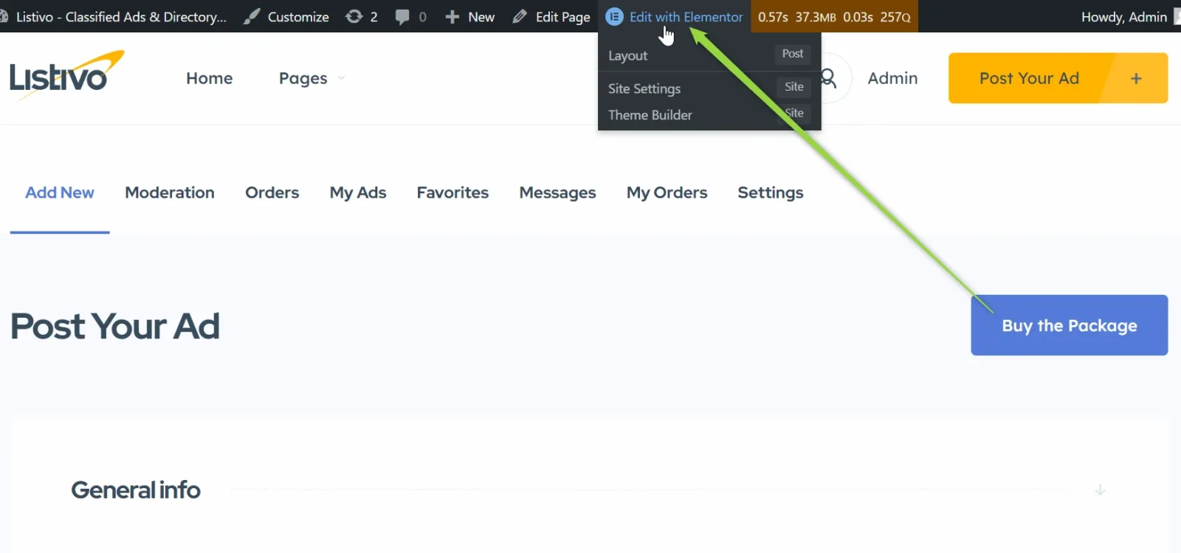Open Layout in Elementor submenu
The height and width of the screenshot is (553, 1181).
coord(627,55)
